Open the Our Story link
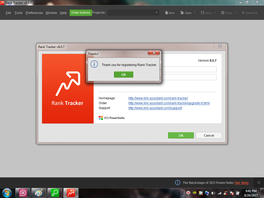264x198 pixels. [x=241, y=183]
